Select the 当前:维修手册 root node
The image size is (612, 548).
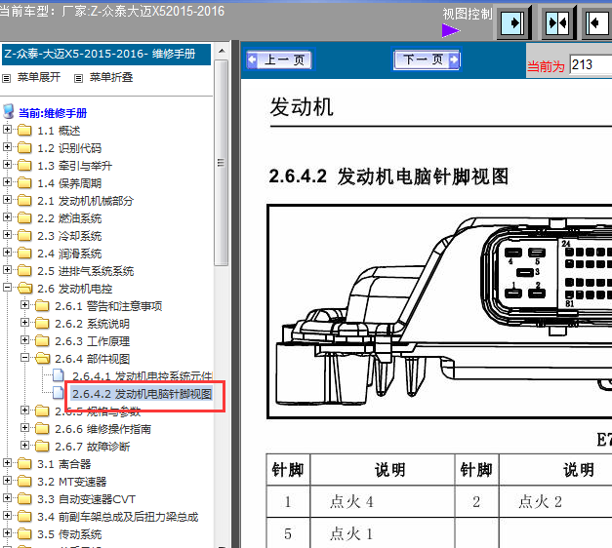tap(53, 113)
